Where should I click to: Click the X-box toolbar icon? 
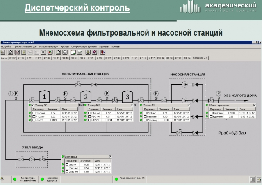(43, 53)
